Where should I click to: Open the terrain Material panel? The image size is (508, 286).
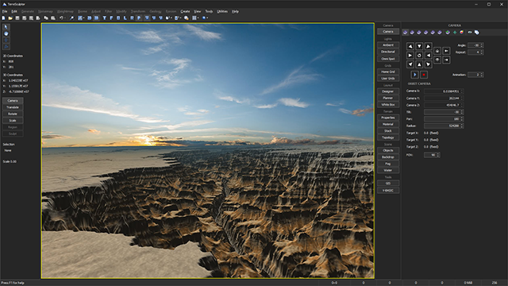[x=388, y=124]
